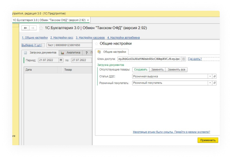
Task: Star the Общие настройки dialog as favorite
Action: click(x=96, y=44)
